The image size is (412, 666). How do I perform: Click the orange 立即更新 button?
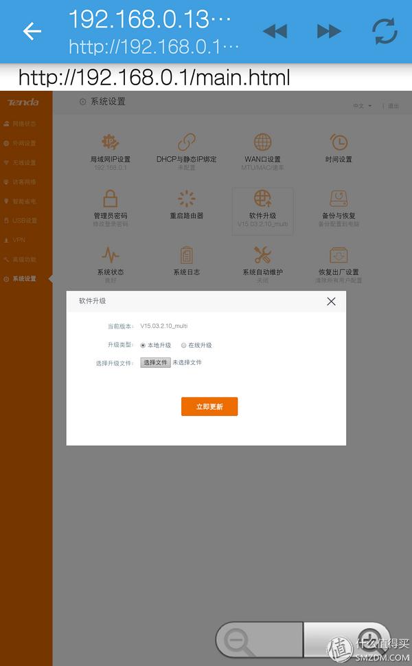[209, 406]
